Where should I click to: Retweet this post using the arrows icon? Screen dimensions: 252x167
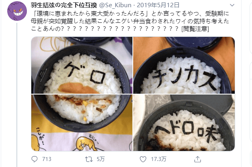[x=89, y=159]
